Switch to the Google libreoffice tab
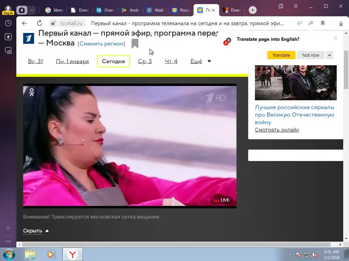The width and height of the screenshot is (349, 261). point(54,10)
